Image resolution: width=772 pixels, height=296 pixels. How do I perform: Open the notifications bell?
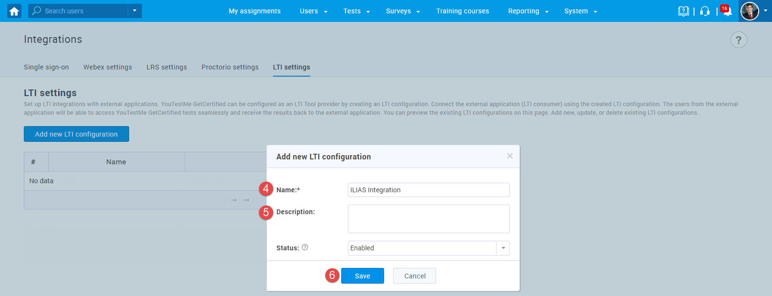pyautogui.click(x=727, y=11)
